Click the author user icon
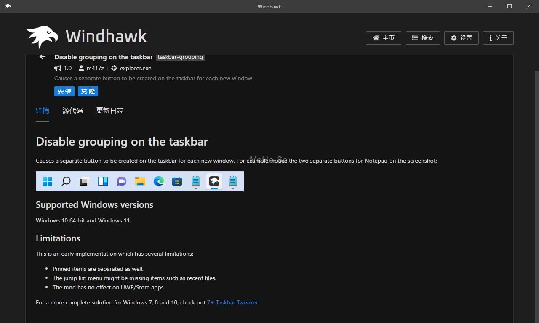539x323 pixels. pyautogui.click(x=81, y=68)
